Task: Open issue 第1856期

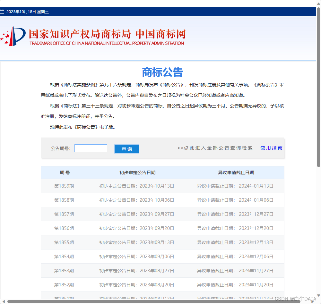Action: tap(64, 228)
